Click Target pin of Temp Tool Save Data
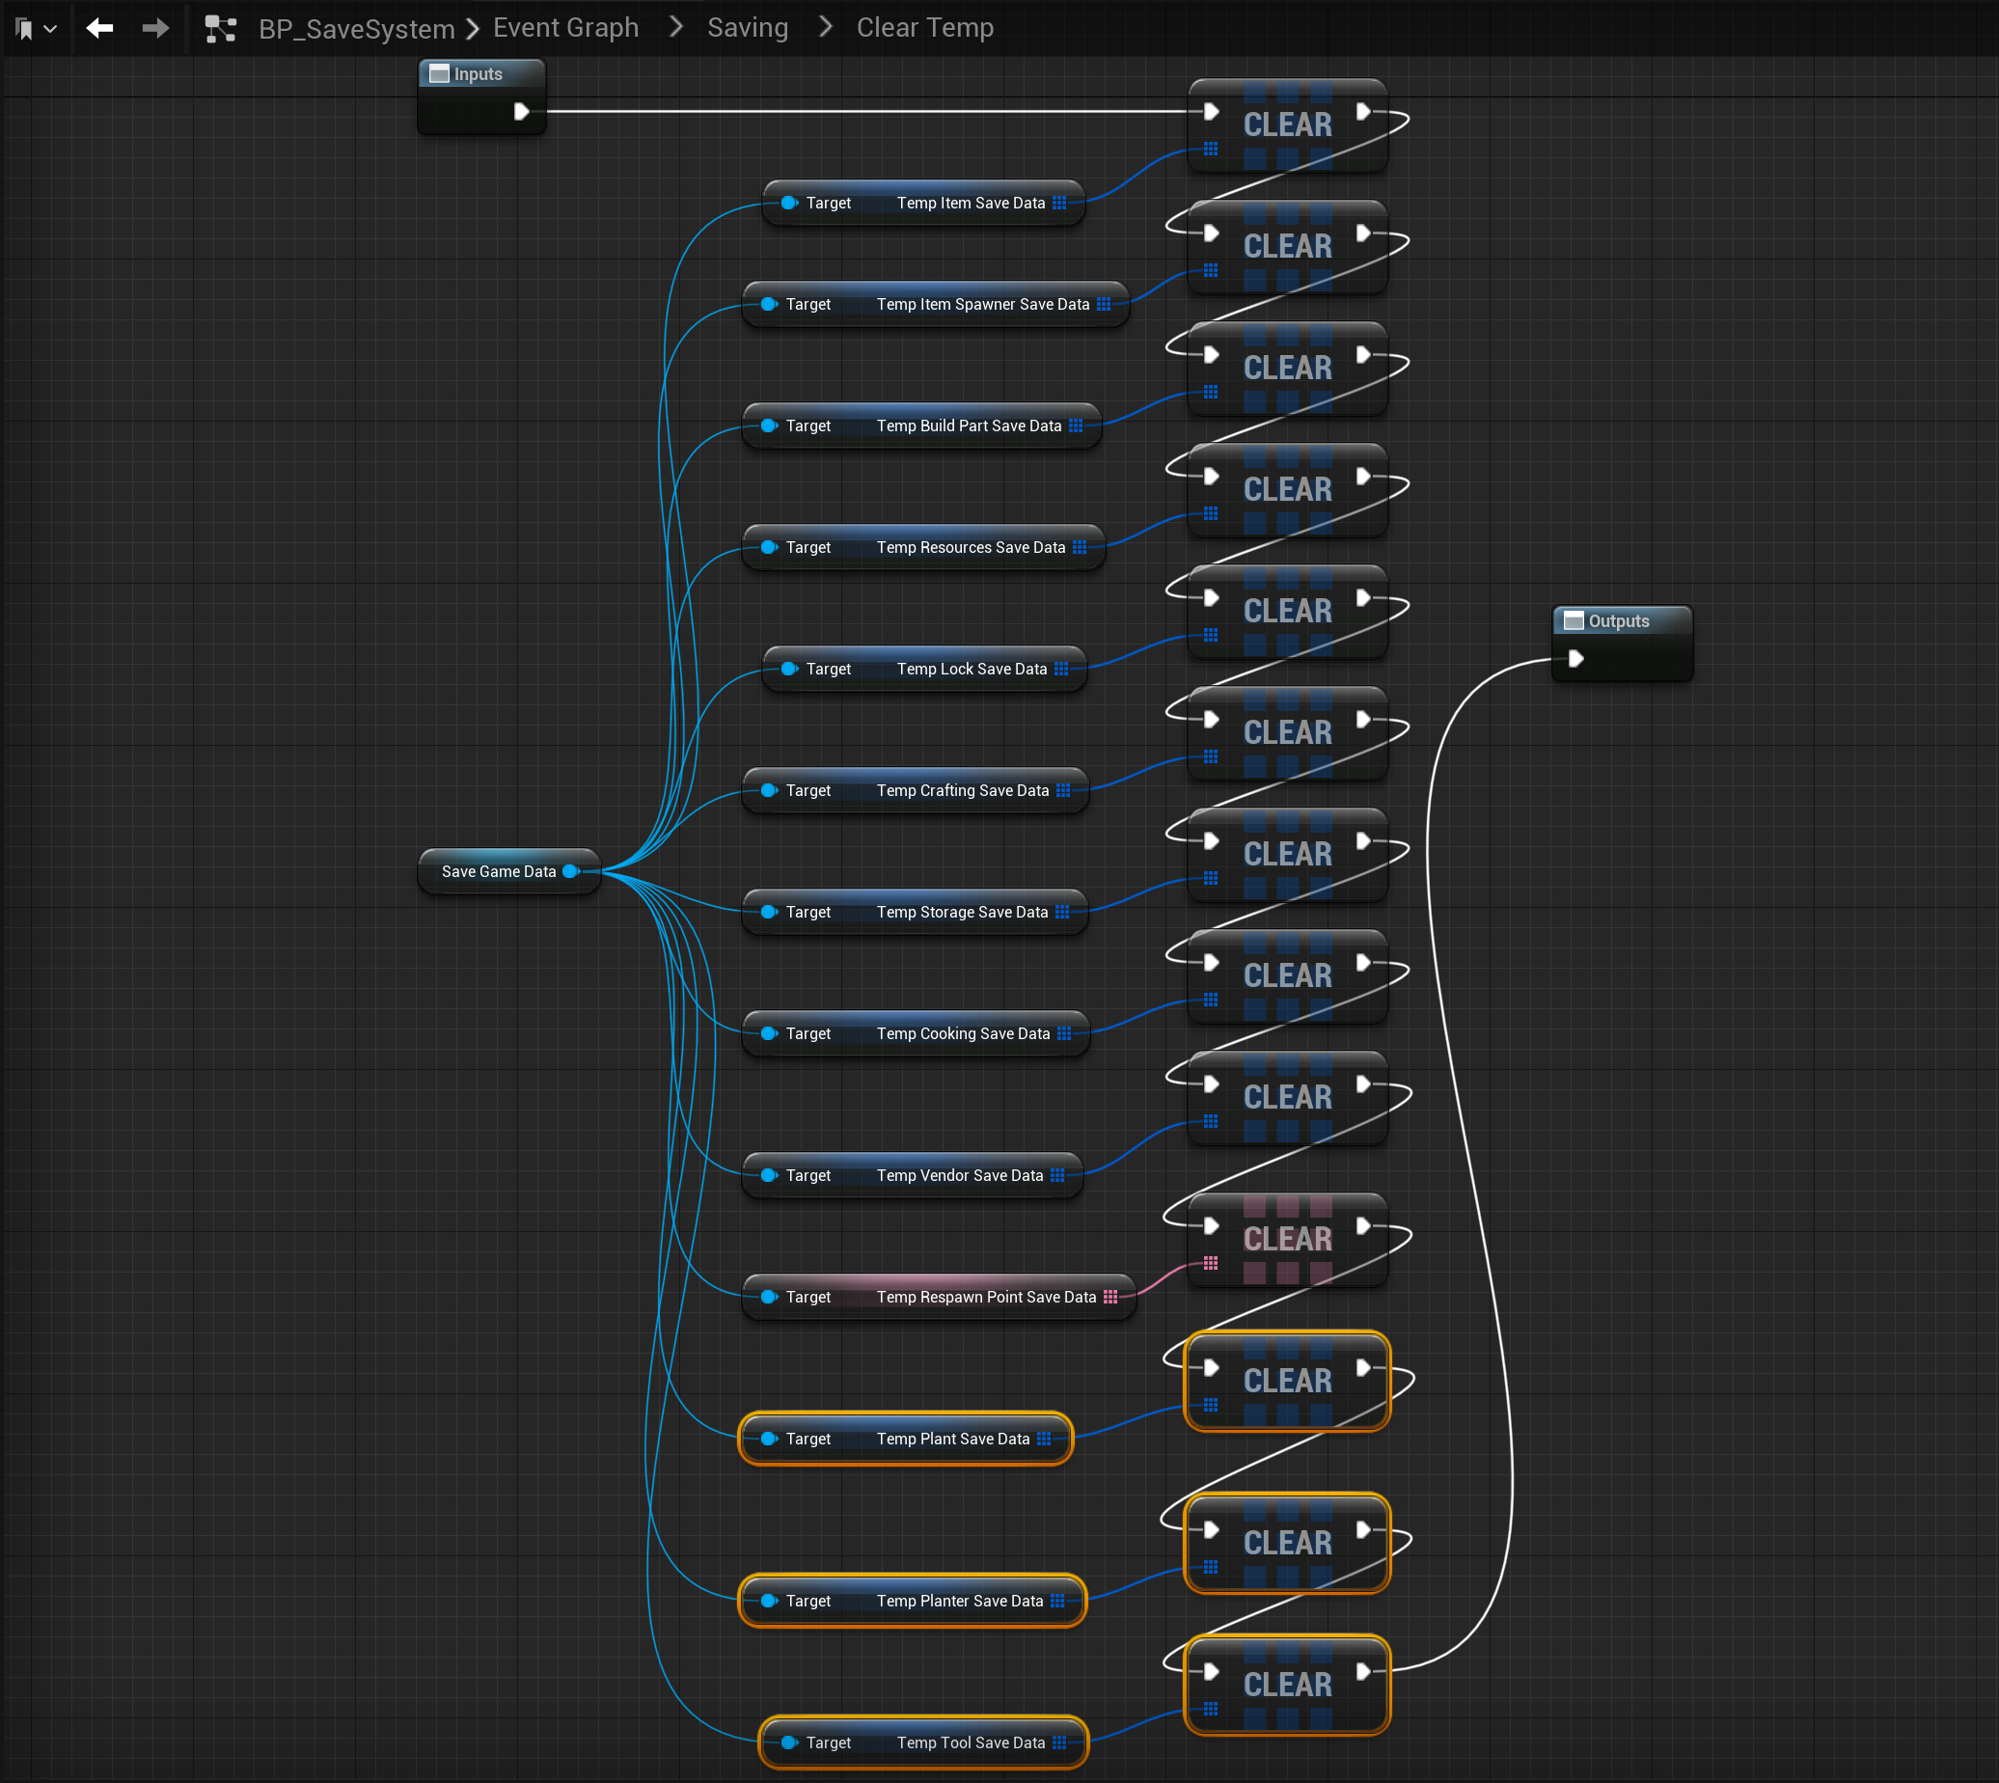 789,1742
